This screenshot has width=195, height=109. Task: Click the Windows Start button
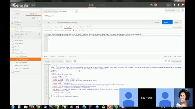(13, 107)
